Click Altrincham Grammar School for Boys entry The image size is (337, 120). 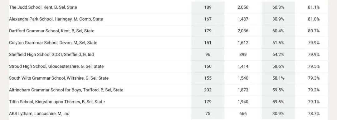coord(66,90)
